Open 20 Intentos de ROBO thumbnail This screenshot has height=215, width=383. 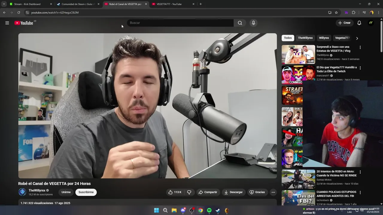tap(298, 179)
